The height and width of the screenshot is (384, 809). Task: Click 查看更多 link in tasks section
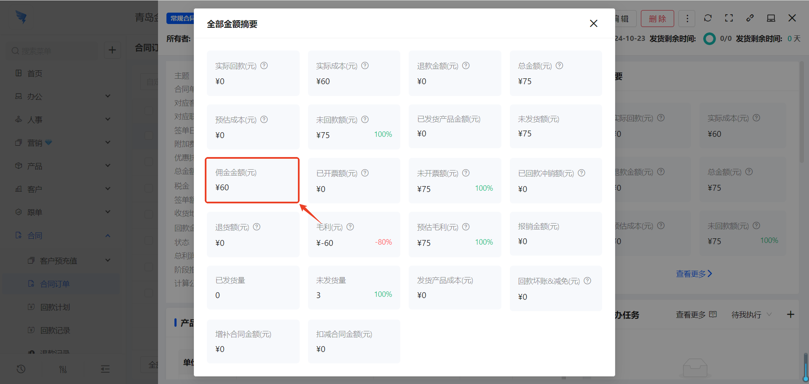point(696,315)
